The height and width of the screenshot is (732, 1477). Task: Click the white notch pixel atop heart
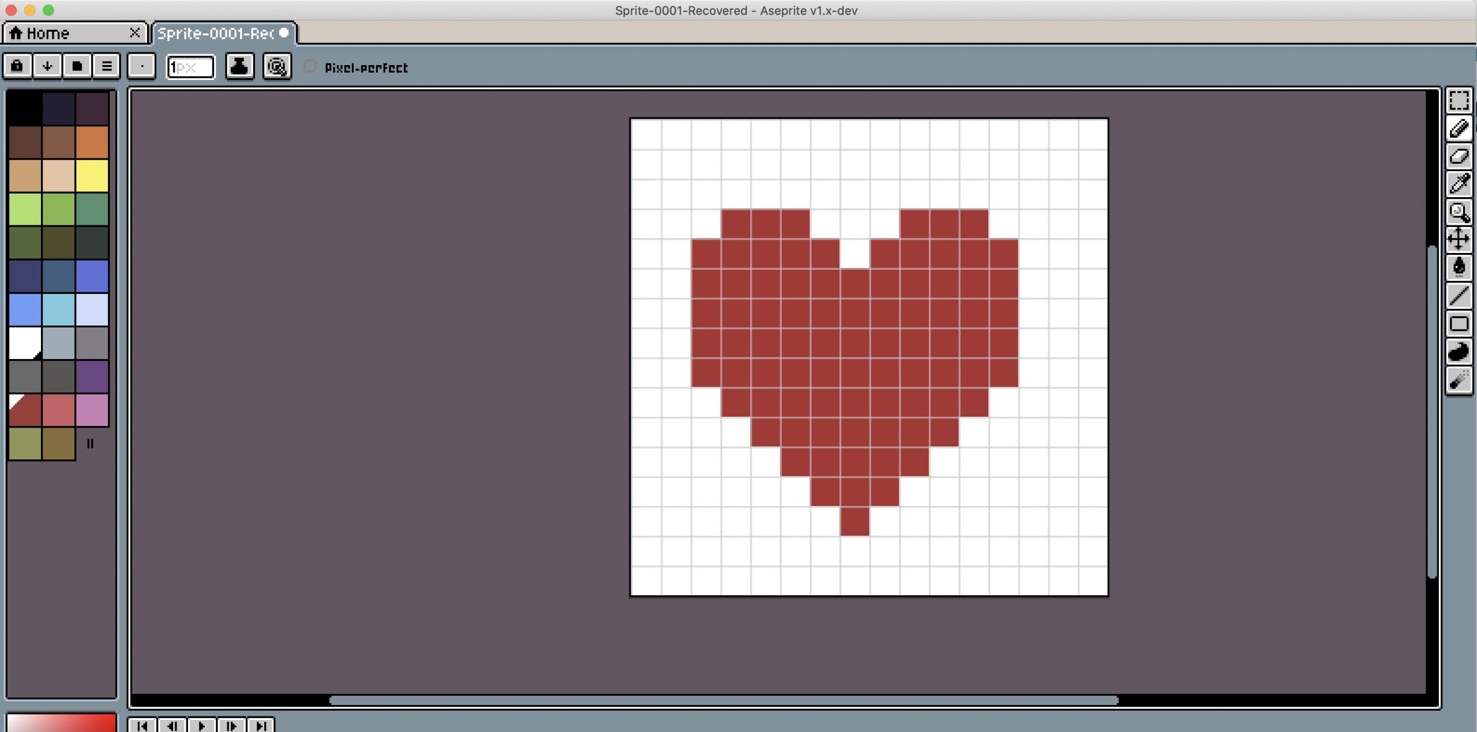[x=854, y=254]
